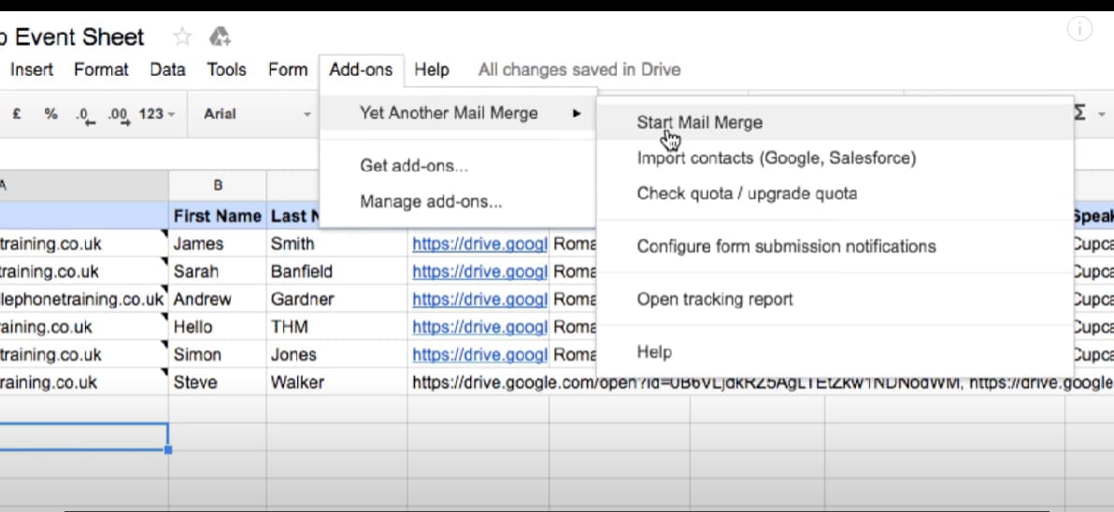The height and width of the screenshot is (512, 1114).
Task: Click the Sigma functions icon
Action: (x=1080, y=113)
